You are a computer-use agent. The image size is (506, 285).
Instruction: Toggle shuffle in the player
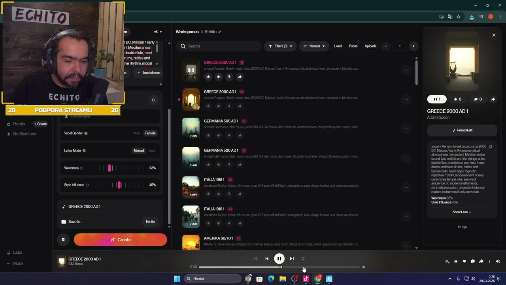pos(255,259)
